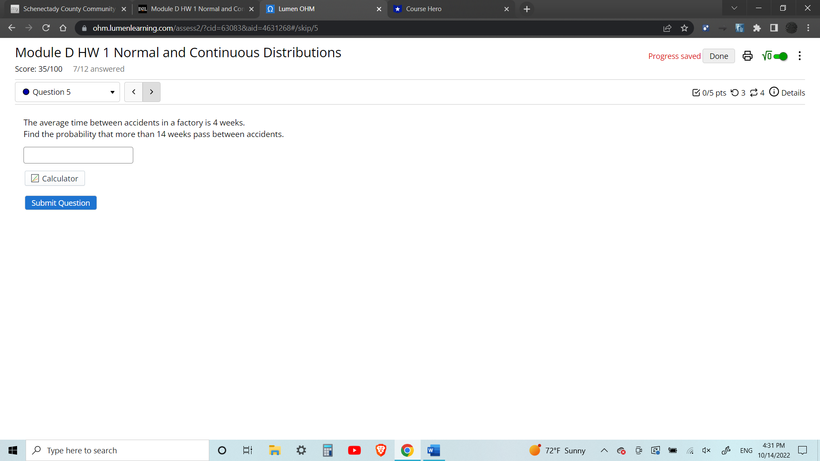Open the Calculator tool
The image size is (820, 461).
(x=55, y=178)
